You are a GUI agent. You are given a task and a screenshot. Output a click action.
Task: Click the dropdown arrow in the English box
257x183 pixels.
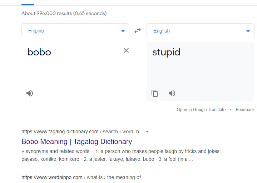248,31
